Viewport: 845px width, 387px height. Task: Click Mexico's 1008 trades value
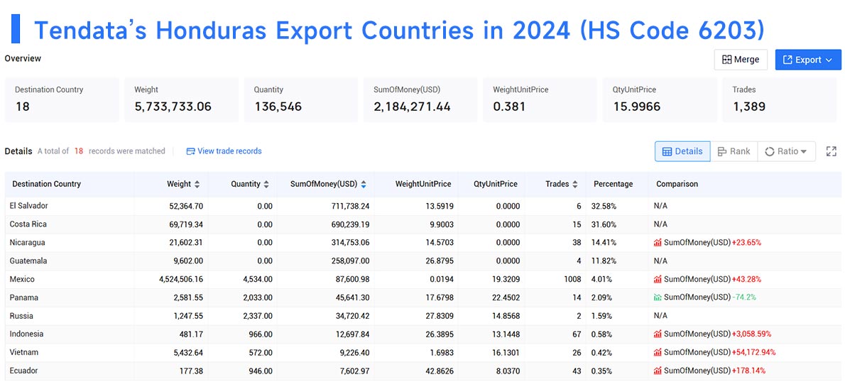572,279
